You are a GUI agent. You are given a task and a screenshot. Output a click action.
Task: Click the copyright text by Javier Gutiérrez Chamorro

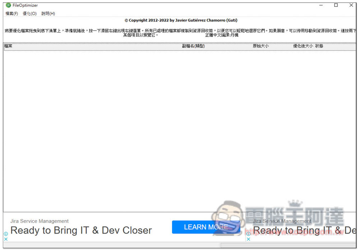click(x=181, y=20)
